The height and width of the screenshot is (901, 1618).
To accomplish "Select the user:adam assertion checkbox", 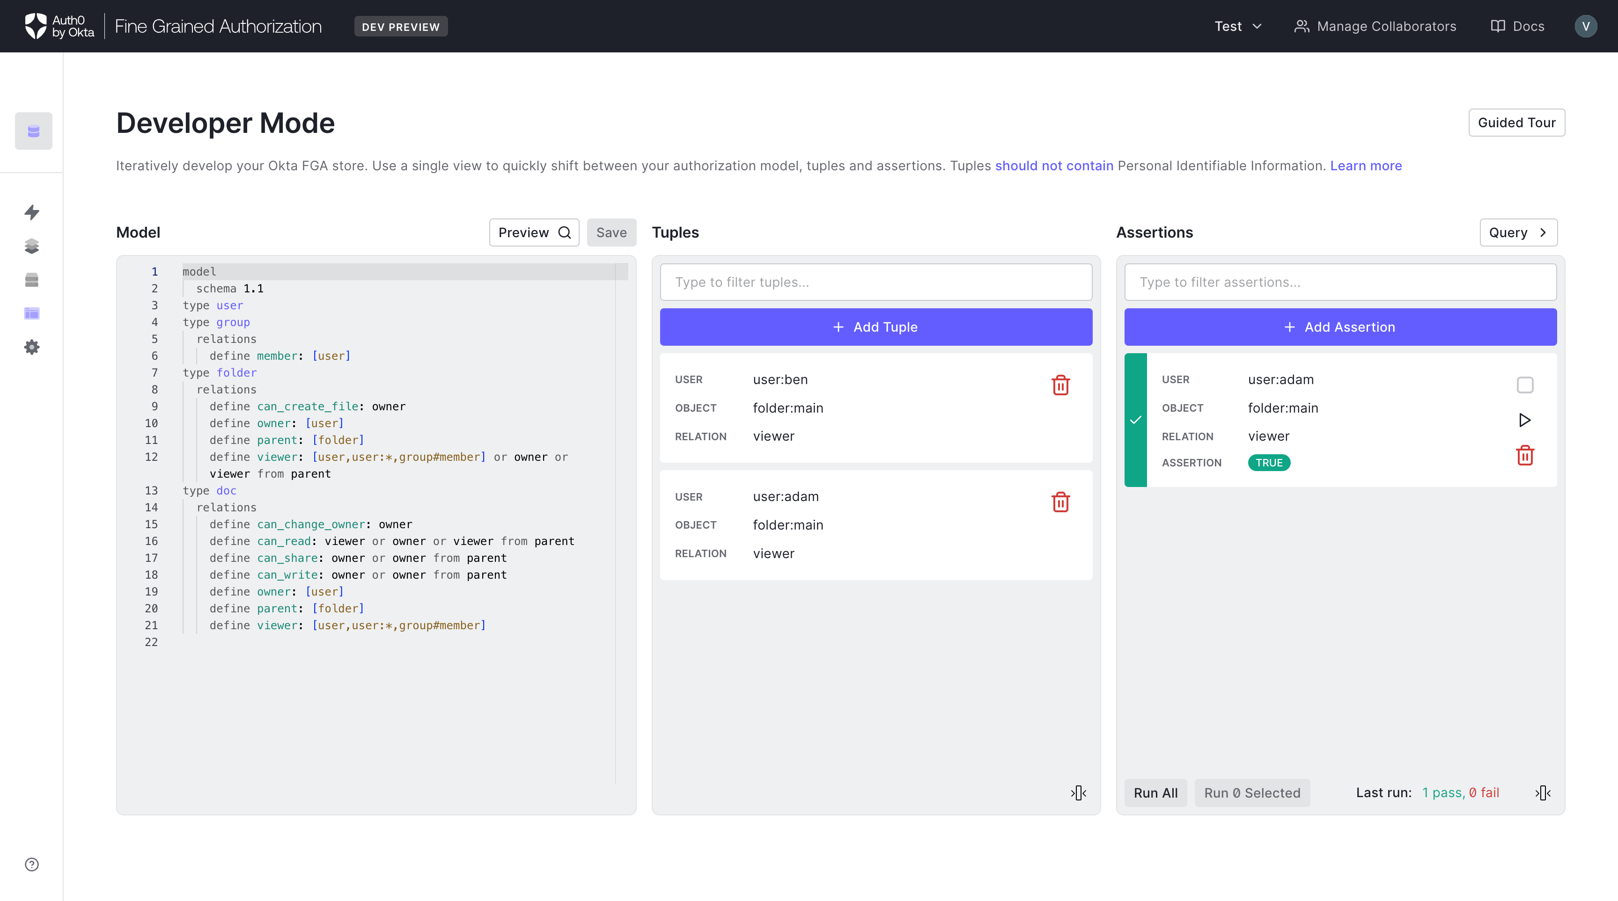I will (x=1524, y=385).
